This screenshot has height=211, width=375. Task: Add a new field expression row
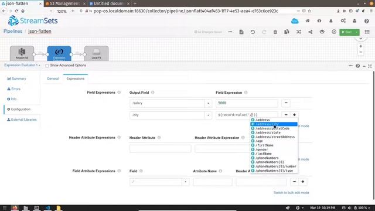pyautogui.click(x=294, y=115)
